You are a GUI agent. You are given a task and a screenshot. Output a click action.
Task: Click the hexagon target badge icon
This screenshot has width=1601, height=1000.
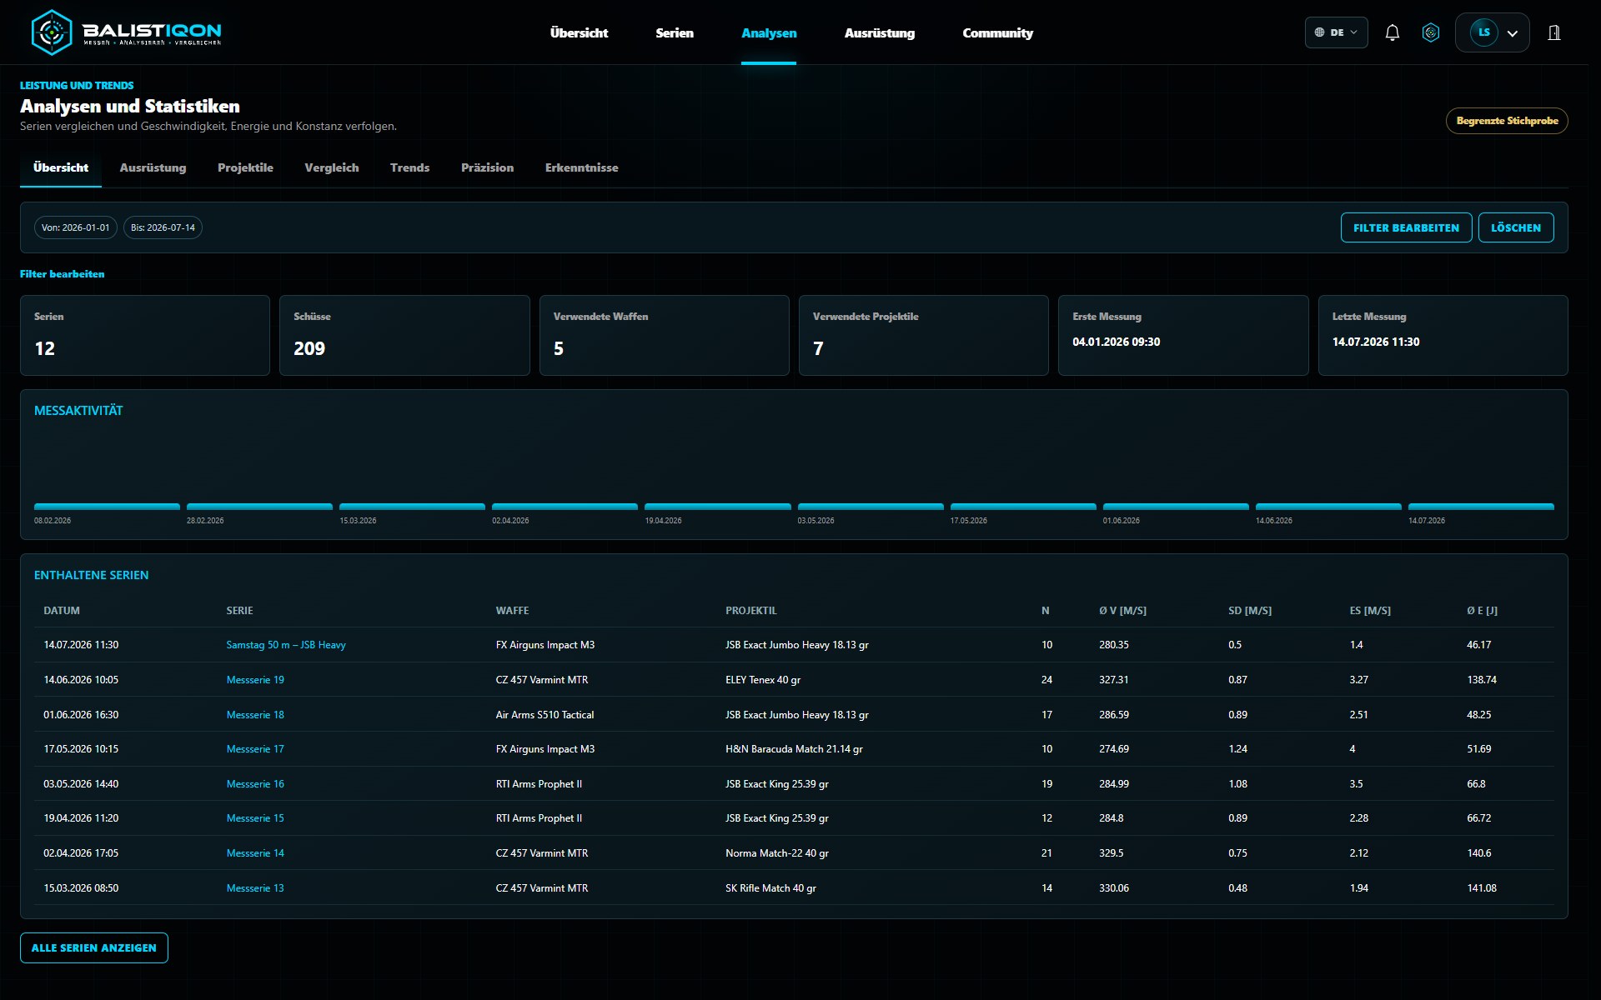(x=1431, y=32)
